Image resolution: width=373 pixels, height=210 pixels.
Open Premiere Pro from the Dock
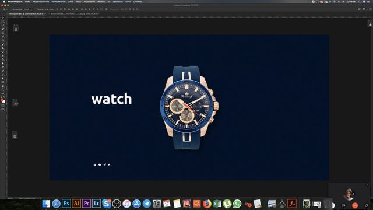86,204
